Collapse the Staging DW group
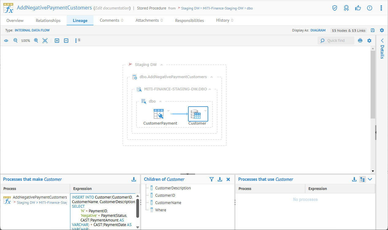Image resolution: width=388 pixels, height=230 pixels. [162, 64]
